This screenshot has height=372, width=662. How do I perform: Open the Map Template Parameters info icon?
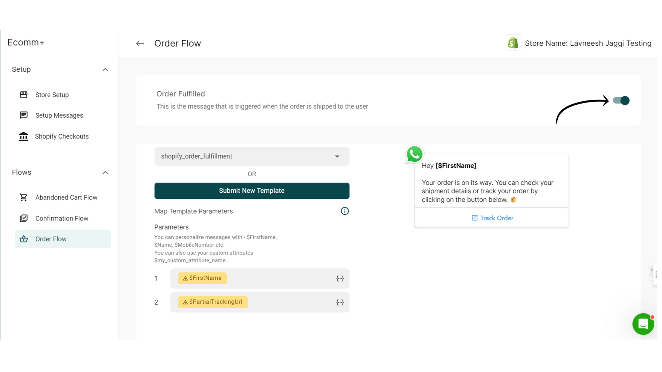pos(344,211)
